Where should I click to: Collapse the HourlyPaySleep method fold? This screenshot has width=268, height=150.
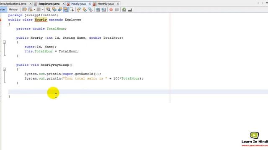[x=5, y=69]
